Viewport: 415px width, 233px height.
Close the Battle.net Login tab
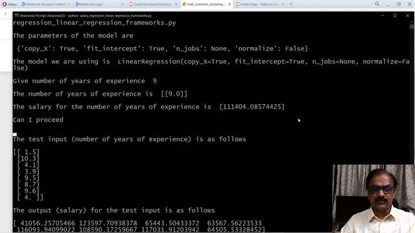(123, 5)
